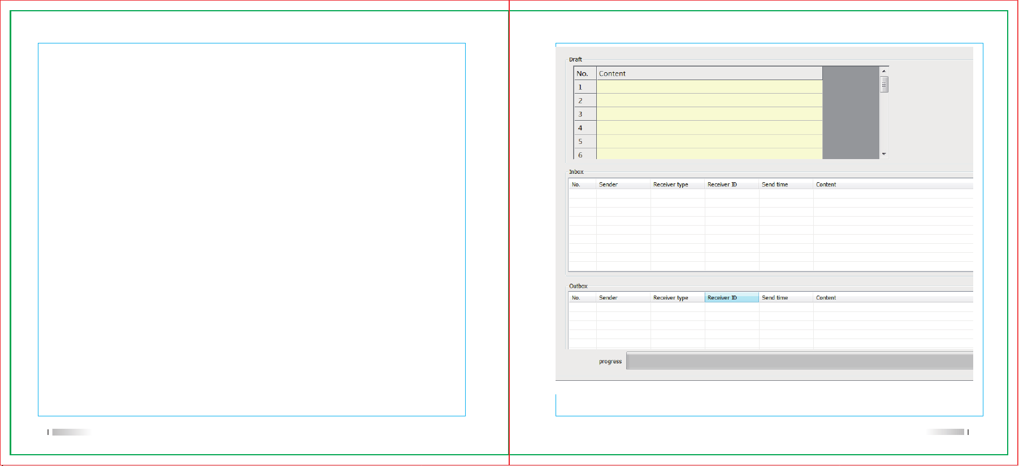This screenshot has width=1019, height=466.
Task: Click the Draft group label
Action: point(575,59)
